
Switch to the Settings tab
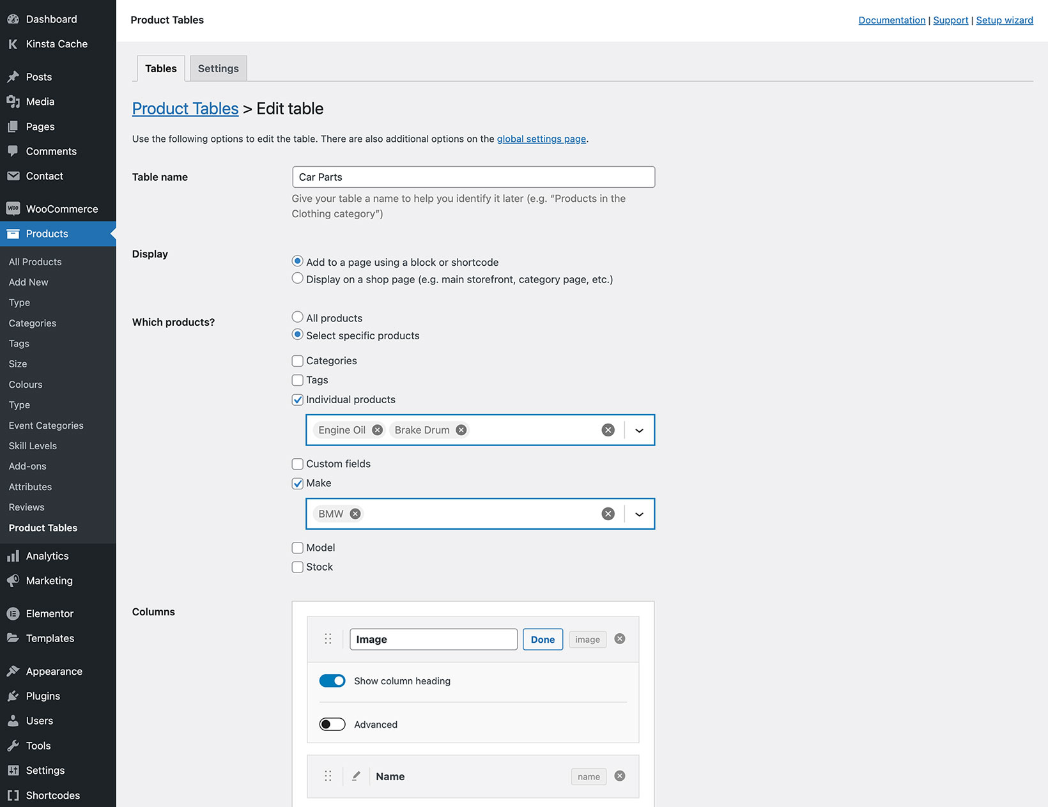click(217, 68)
